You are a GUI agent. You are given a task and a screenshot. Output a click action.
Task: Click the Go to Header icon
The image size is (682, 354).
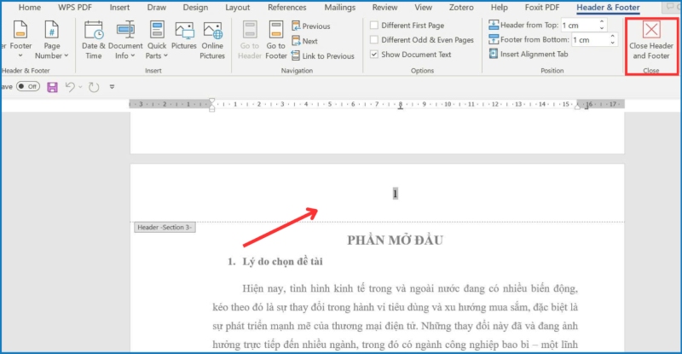click(x=250, y=30)
